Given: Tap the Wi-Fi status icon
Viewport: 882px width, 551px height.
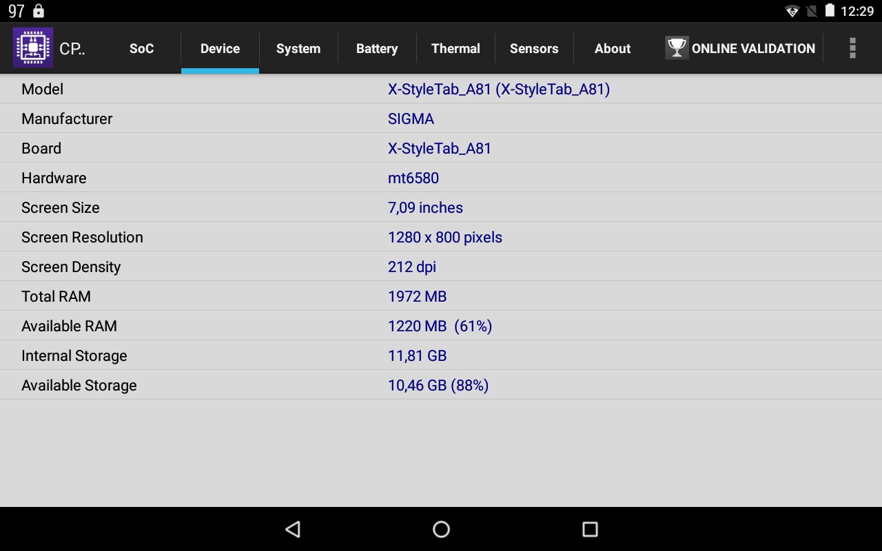Looking at the screenshot, I should click(x=792, y=11).
